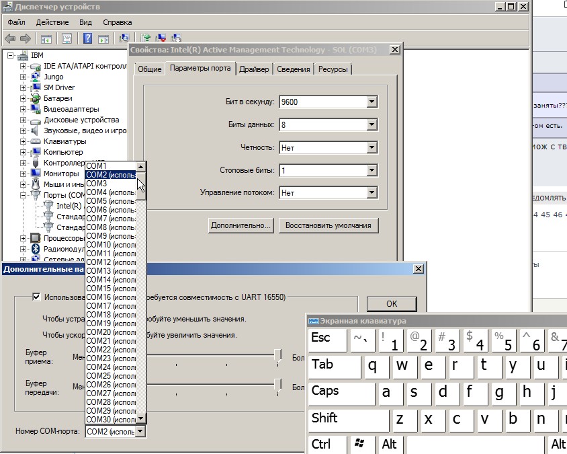
Task: Toggle the FIFO buffers checkbox
Action: [x=36, y=297]
